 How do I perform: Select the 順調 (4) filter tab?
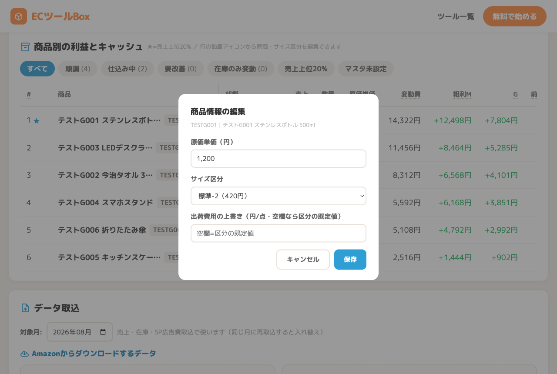tap(78, 69)
